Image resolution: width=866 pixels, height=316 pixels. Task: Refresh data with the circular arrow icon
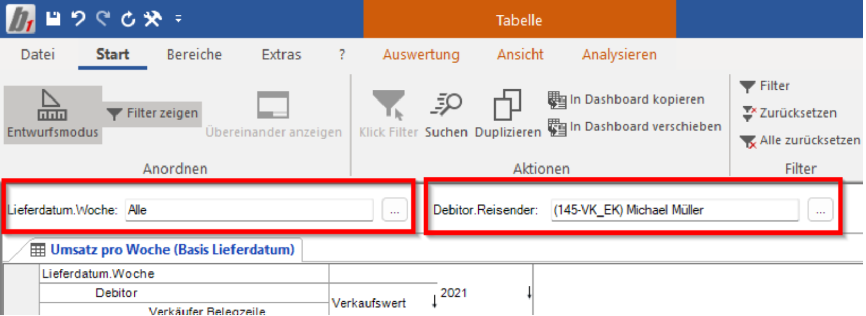point(128,19)
